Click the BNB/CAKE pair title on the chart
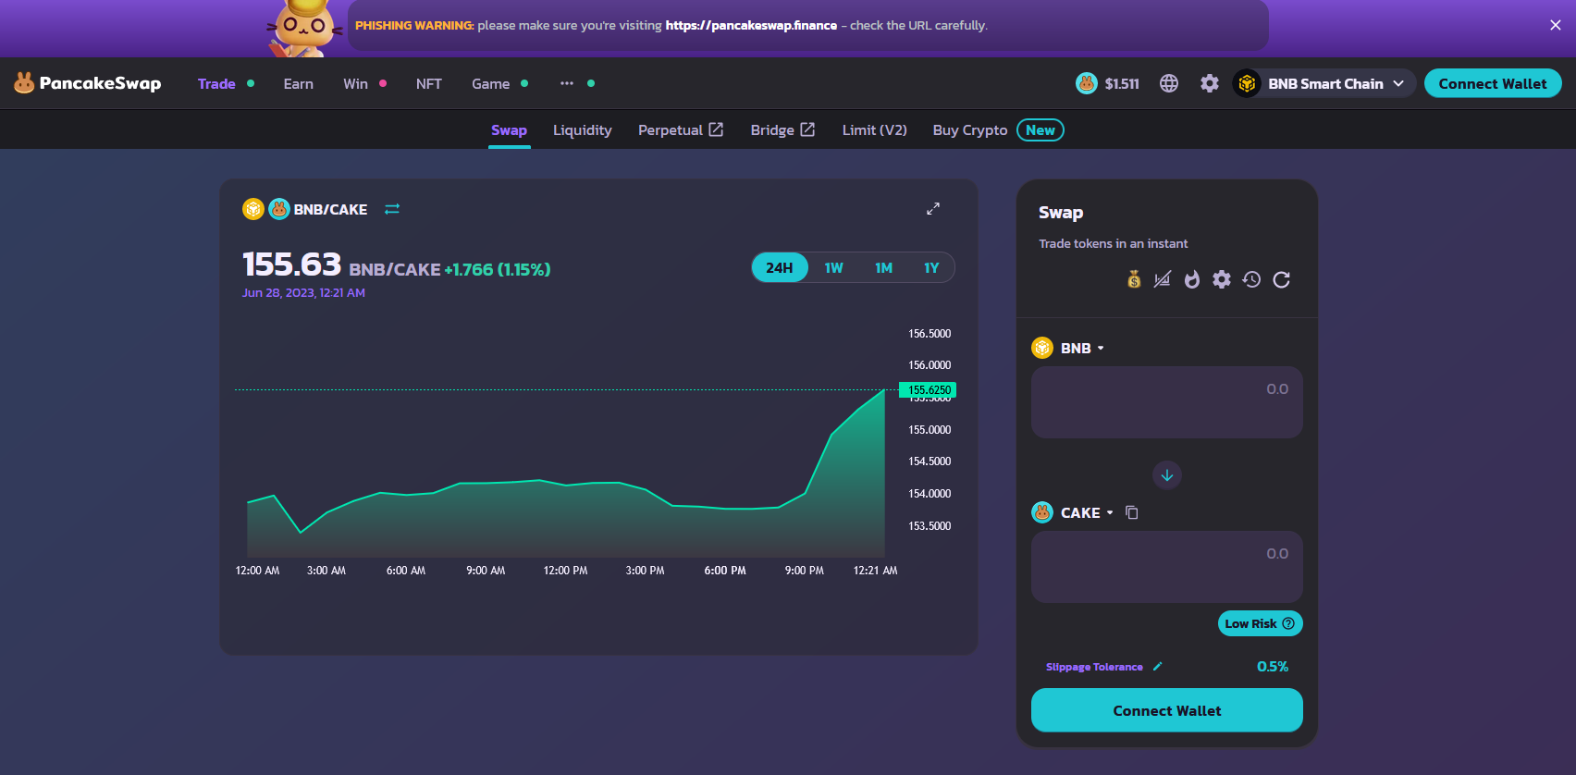Image resolution: width=1576 pixels, height=775 pixels. click(x=330, y=209)
